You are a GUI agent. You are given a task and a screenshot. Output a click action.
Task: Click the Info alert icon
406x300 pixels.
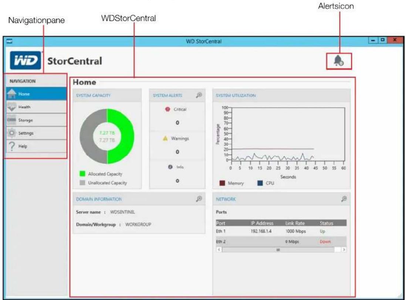coord(170,167)
